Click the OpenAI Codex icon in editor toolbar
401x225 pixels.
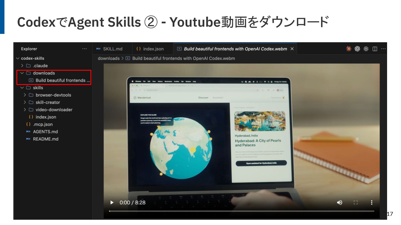(x=358, y=49)
